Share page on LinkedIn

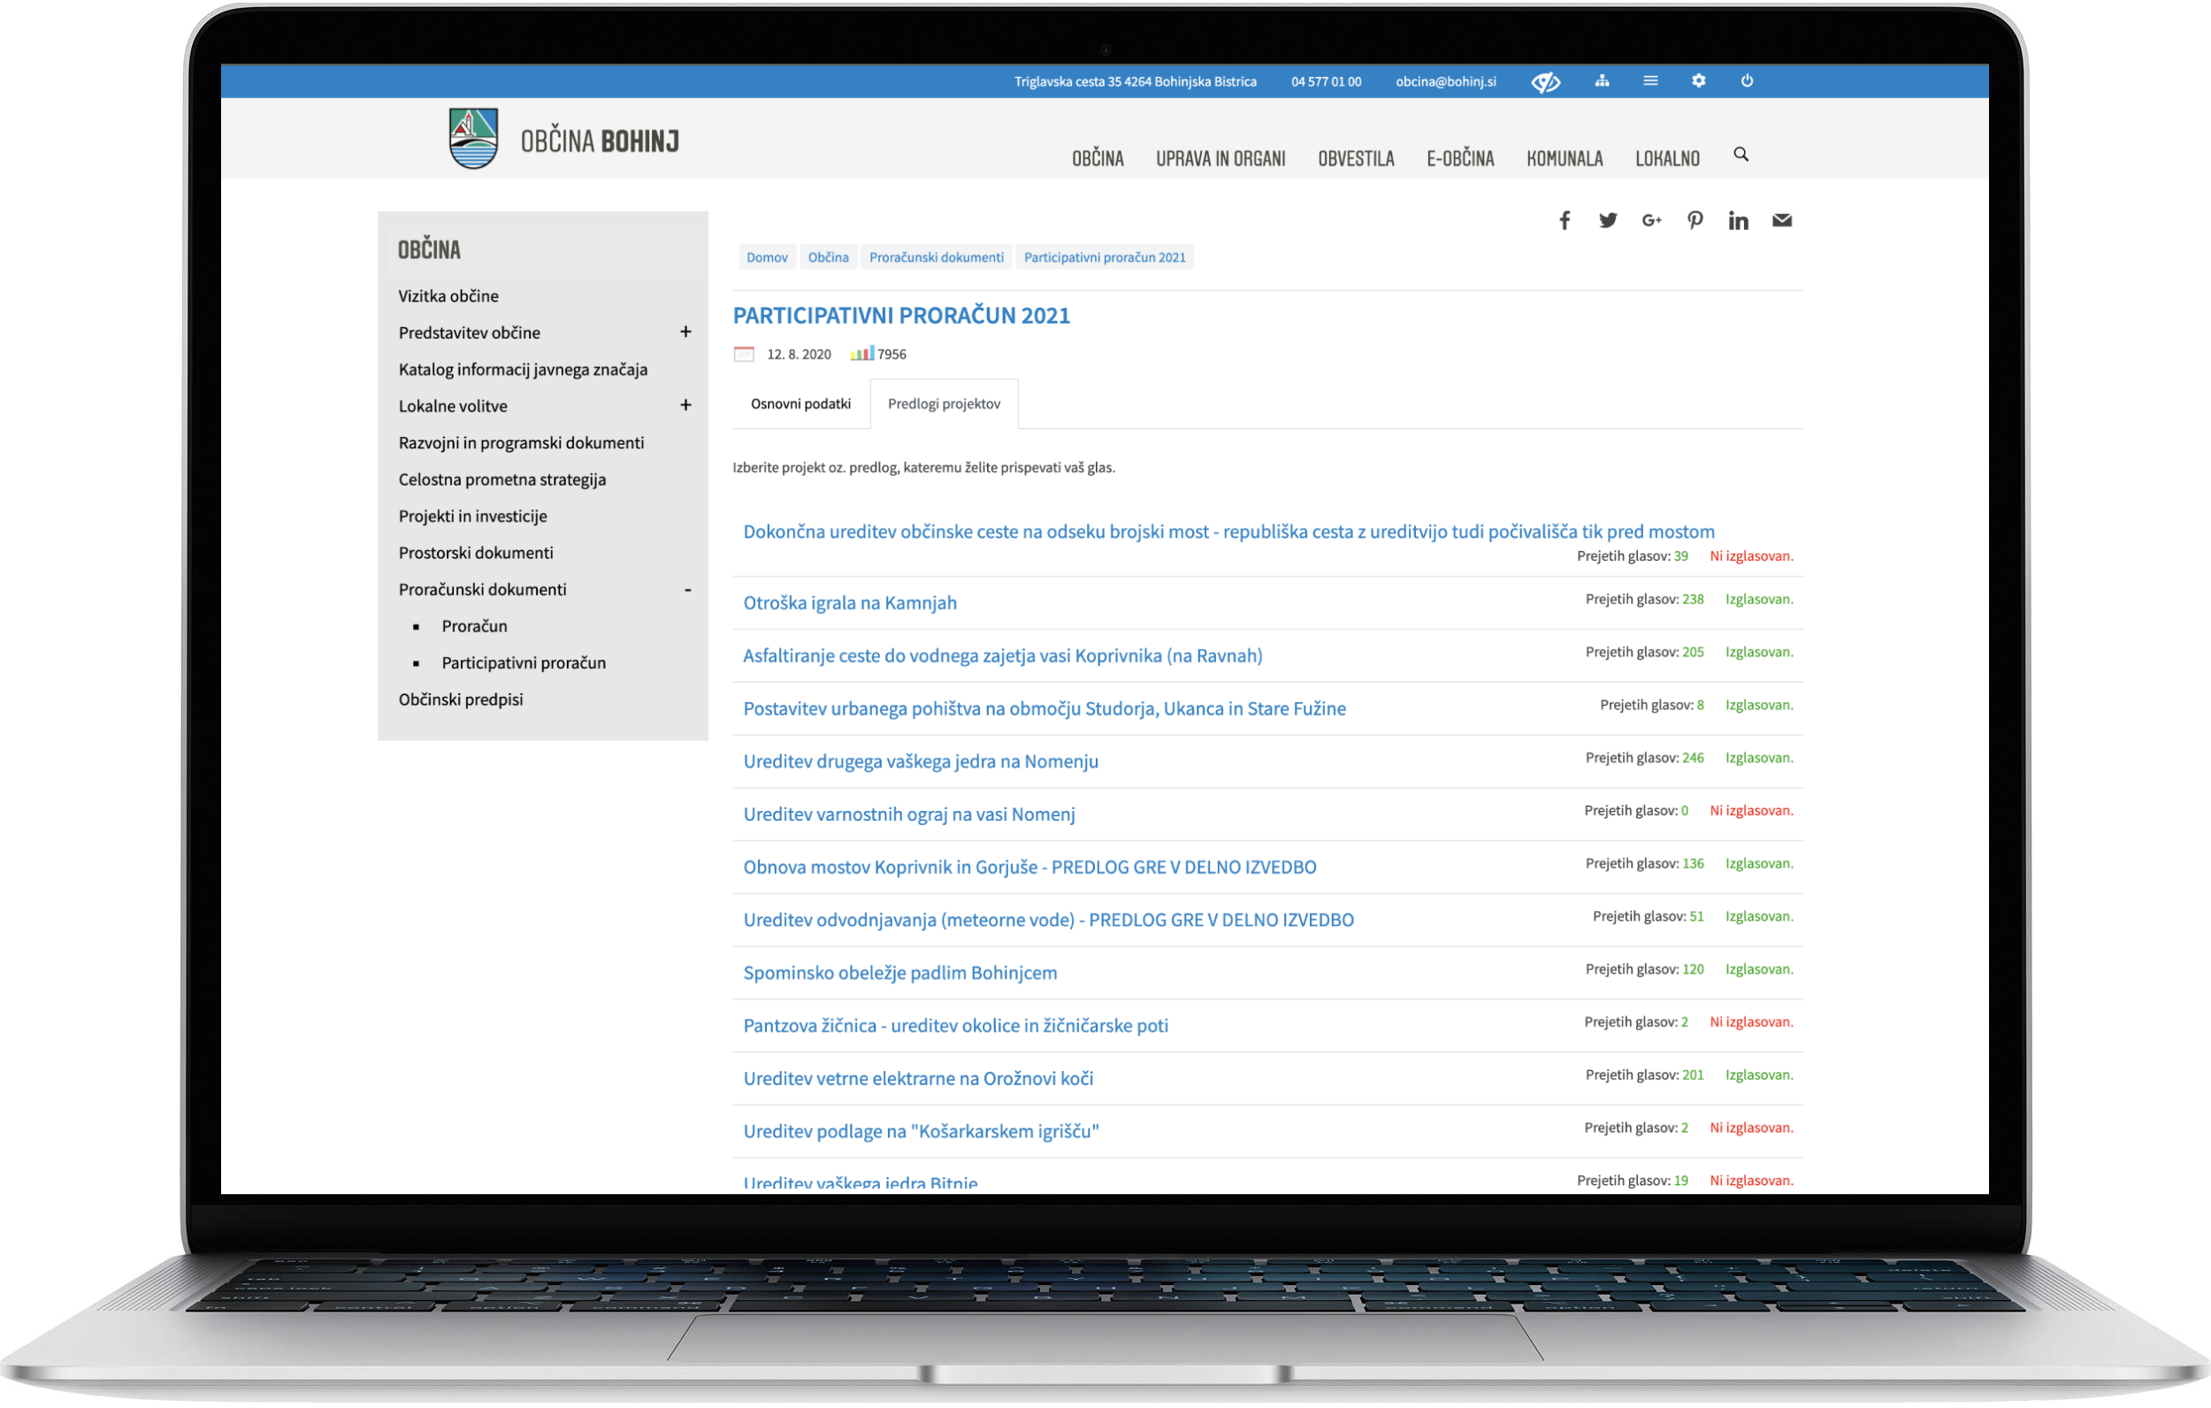(x=1738, y=220)
